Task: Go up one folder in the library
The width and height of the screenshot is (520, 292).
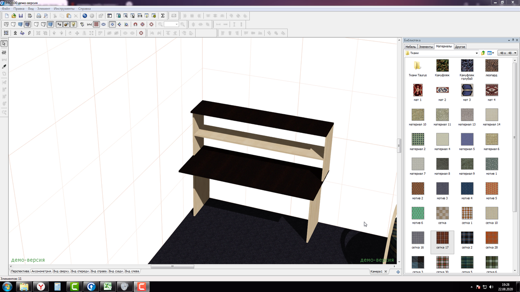Action: [x=483, y=53]
